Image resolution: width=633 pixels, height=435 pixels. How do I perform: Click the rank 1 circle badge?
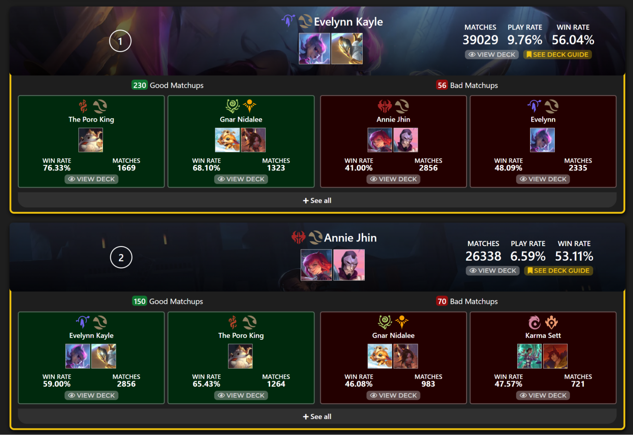point(120,41)
